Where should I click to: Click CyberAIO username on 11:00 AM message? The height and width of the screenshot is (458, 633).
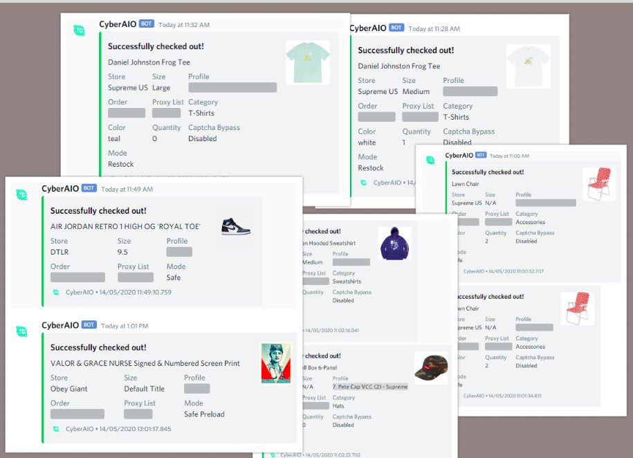point(459,156)
